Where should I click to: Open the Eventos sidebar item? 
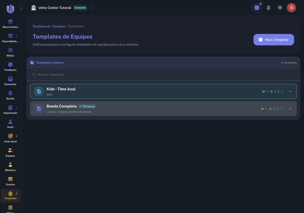10,181
